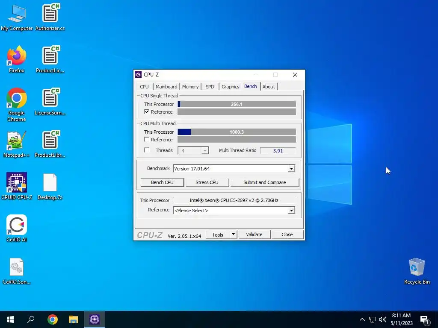Open LicenseSum... C# file icon

point(50,102)
